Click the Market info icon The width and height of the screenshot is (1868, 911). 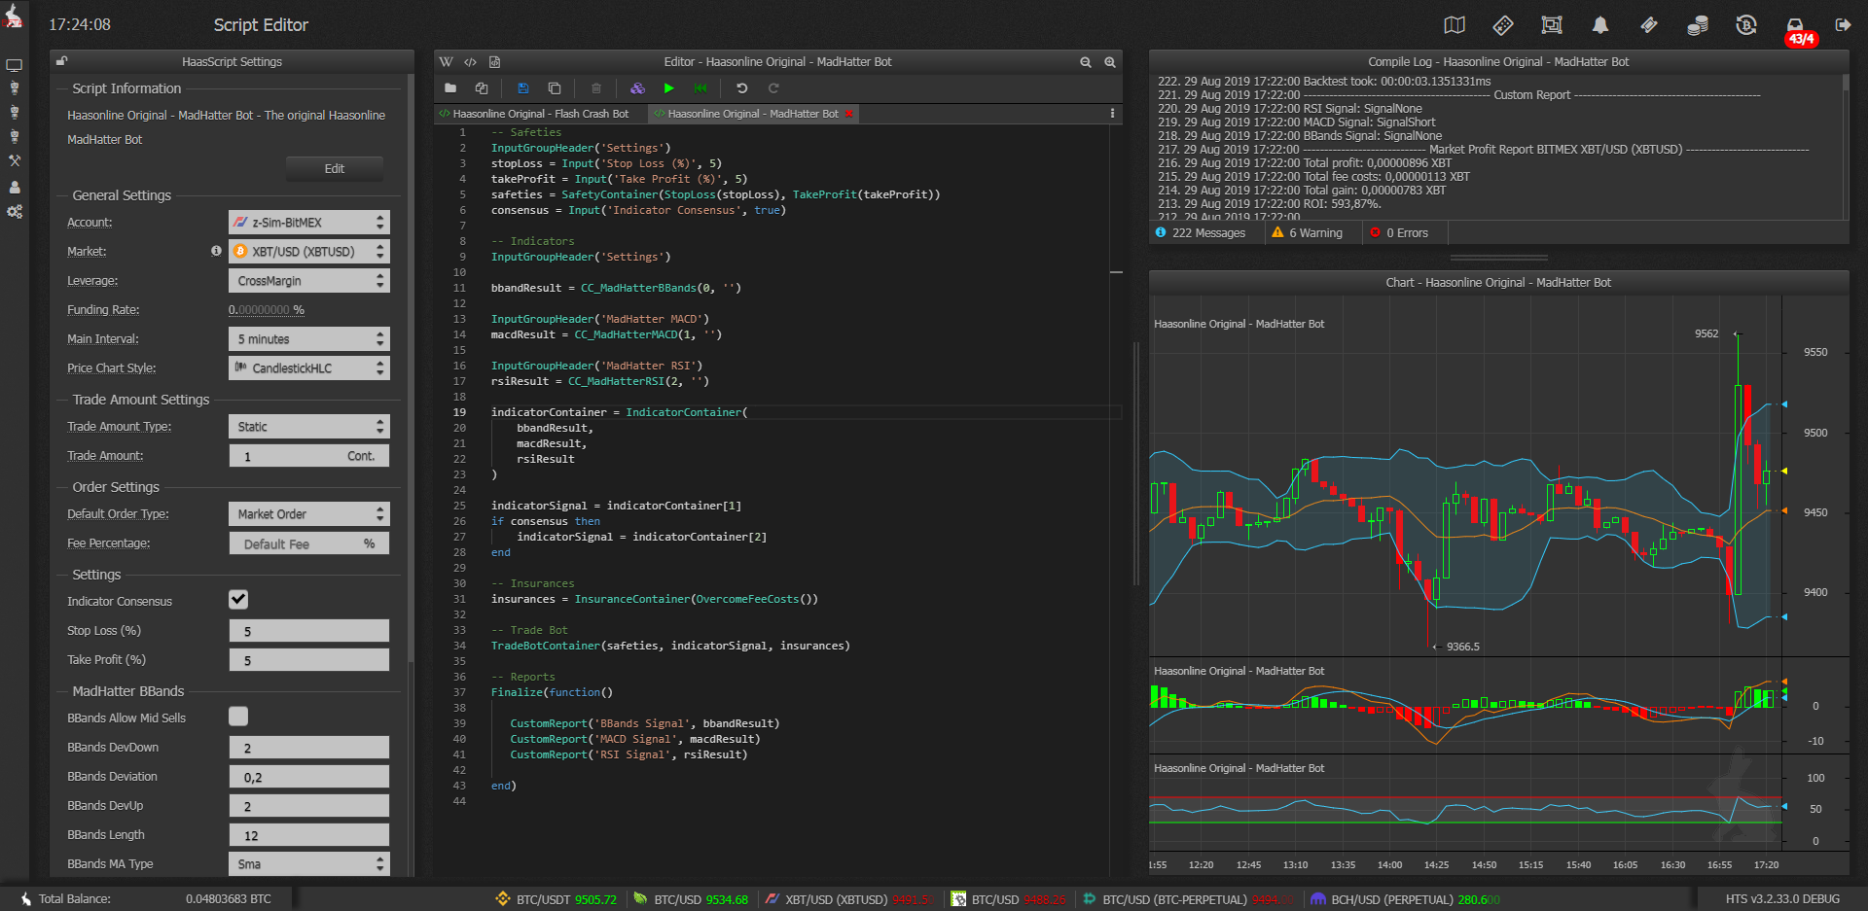coord(216,251)
